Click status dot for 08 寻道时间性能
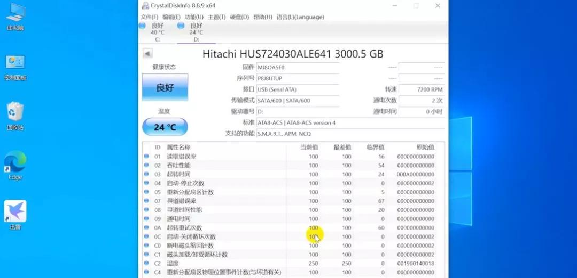577x278 pixels. pos(146,210)
